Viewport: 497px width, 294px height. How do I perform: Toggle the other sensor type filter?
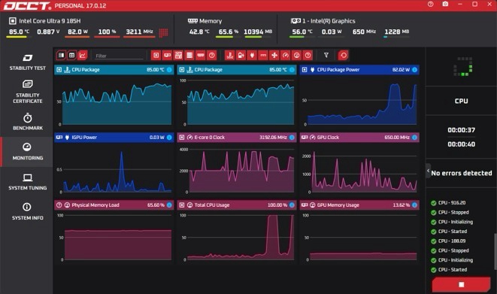pos(308,56)
